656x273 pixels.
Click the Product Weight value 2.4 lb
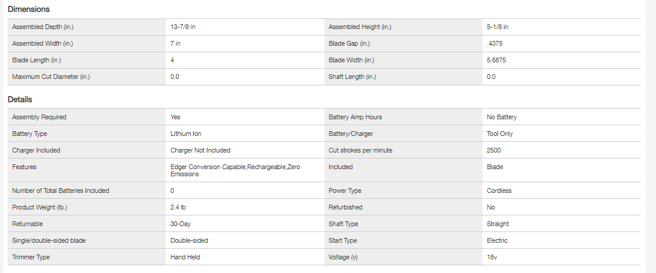coord(179,207)
